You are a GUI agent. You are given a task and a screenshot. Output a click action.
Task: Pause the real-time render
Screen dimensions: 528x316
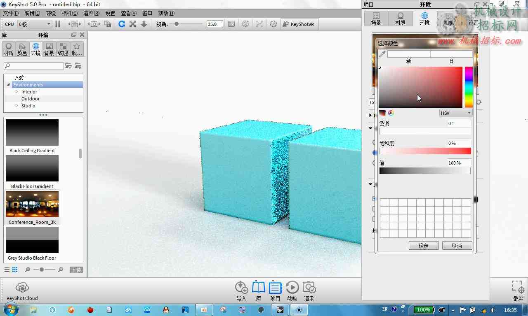(58, 24)
